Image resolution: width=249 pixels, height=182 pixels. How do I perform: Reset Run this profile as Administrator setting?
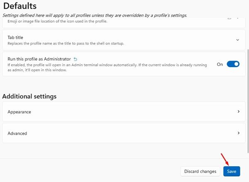76,59
